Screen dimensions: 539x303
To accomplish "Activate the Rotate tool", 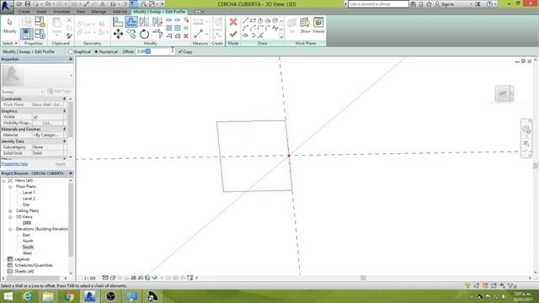I will pyautogui.click(x=144, y=34).
